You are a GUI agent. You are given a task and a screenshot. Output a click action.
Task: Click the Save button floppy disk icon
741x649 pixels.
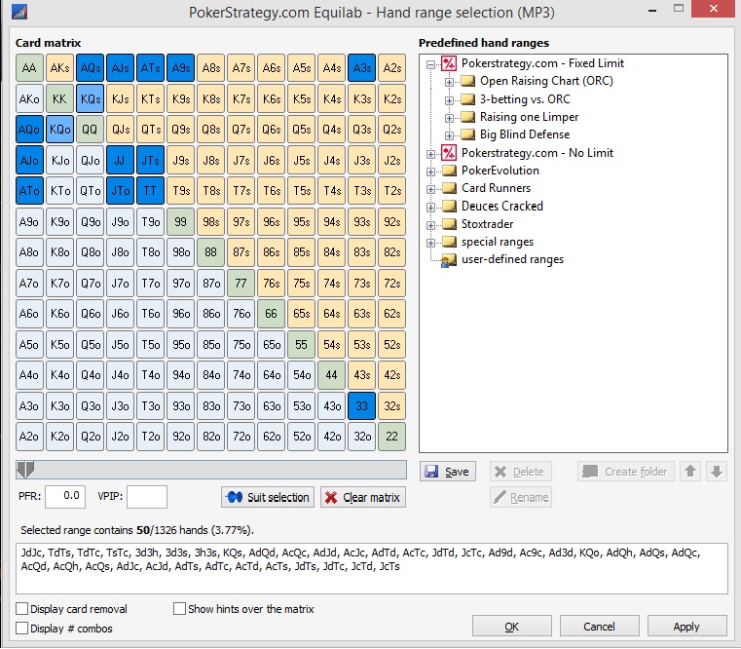(x=431, y=471)
